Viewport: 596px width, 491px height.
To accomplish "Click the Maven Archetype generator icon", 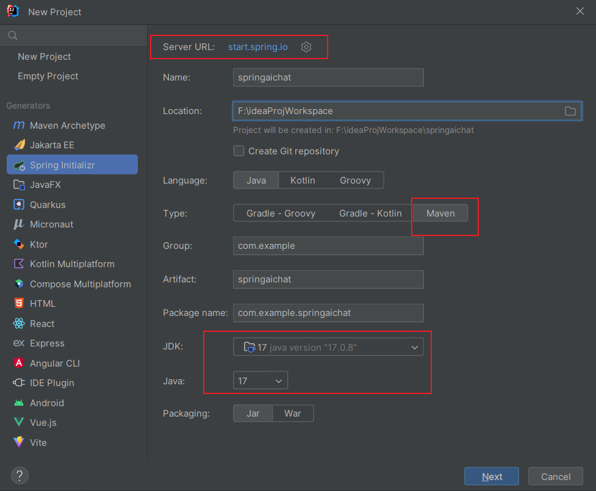I will 19,125.
